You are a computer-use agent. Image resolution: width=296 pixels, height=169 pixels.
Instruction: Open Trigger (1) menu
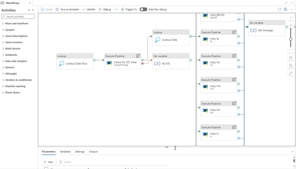pos(129,9)
